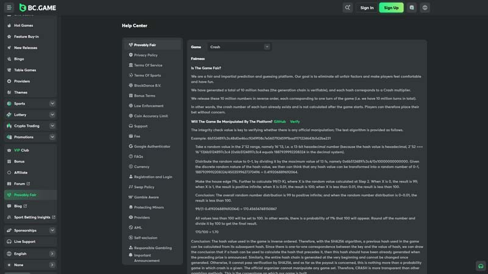Expand the Sponsorships section

pyautogui.click(x=52, y=231)
